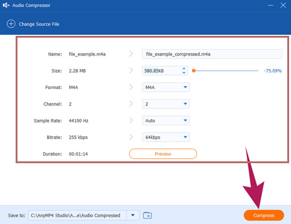
Task: Click the Save to: label
Action: point(16,215)
